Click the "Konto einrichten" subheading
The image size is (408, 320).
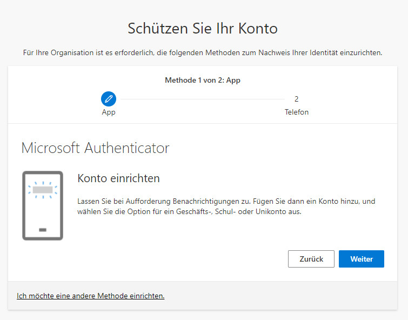pyautogui.click(x=118, y=178)
